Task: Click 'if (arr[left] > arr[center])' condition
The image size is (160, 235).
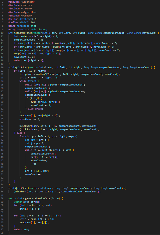Action: tap(33, 43)
